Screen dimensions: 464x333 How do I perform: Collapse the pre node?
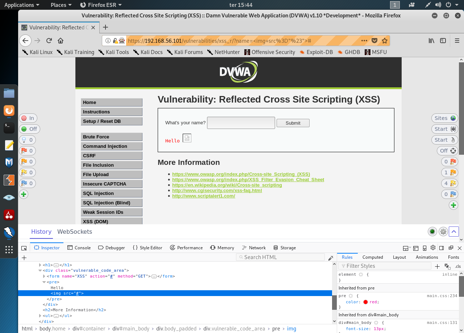click(x=44, y=282)
